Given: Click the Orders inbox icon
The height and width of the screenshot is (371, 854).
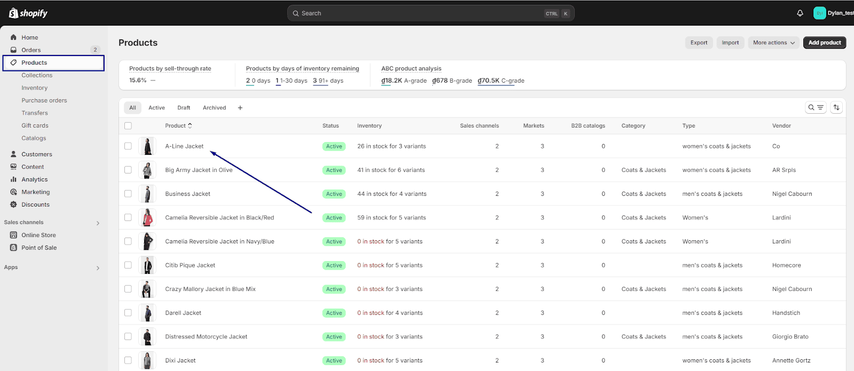Looking at the screenshot, I should click(x=13, y=50).
